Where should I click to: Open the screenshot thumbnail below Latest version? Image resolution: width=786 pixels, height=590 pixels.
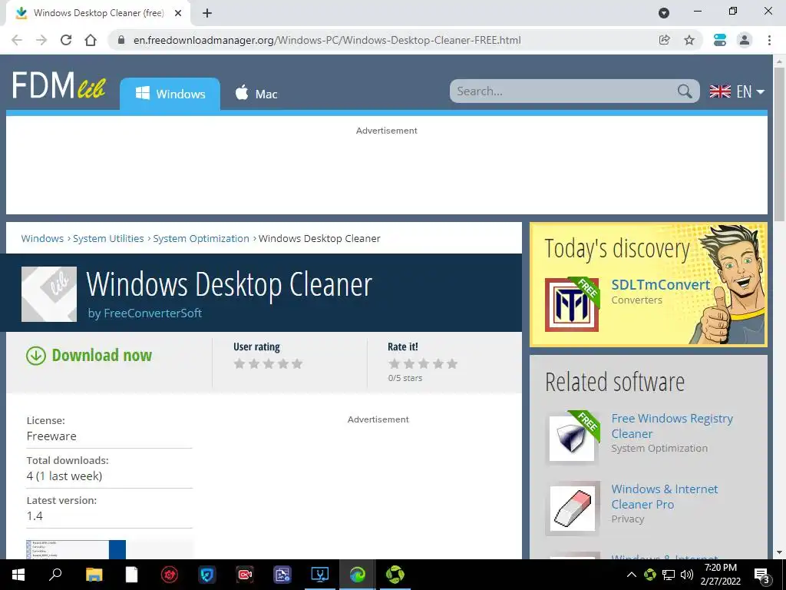pyautogui.click(x=76, y=549)
